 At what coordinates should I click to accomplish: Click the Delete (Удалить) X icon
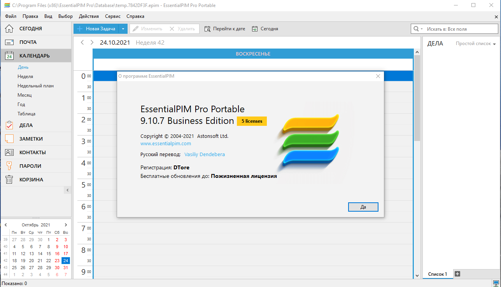pos(172,29)
